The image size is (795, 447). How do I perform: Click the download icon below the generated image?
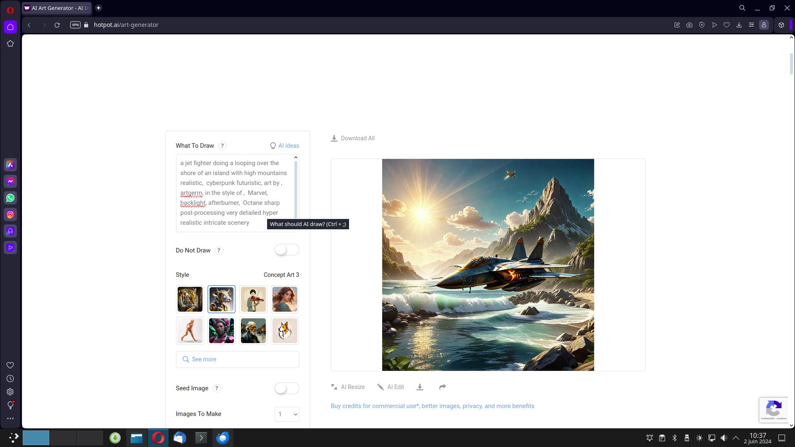coord(419,387)
